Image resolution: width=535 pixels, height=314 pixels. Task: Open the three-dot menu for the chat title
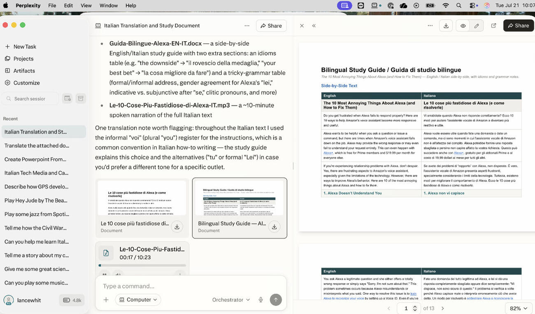(x=247, y=26)
